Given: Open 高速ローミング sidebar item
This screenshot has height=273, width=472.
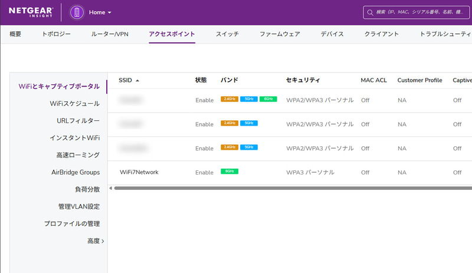Looking at the screenshot, I should pos(78,155).
